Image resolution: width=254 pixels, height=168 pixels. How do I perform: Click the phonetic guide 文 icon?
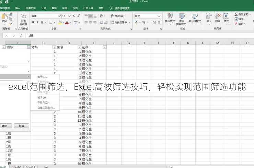tap(76, 22)
